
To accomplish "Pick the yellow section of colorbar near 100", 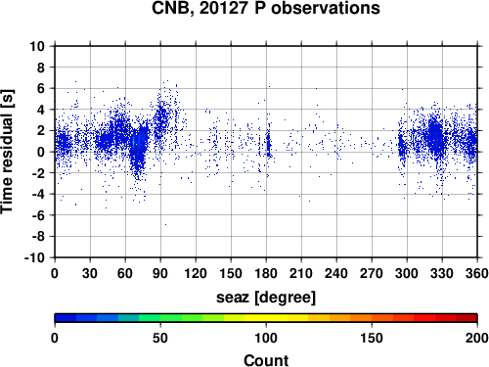I will pyautogui.click(x=266, y=318).
